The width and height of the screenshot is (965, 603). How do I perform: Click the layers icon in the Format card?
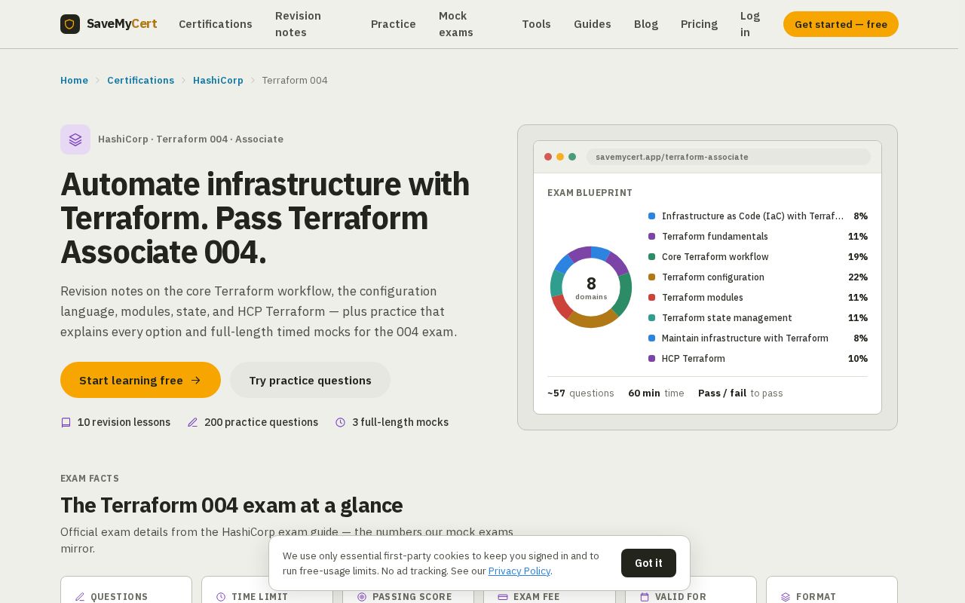click(786, 597)
